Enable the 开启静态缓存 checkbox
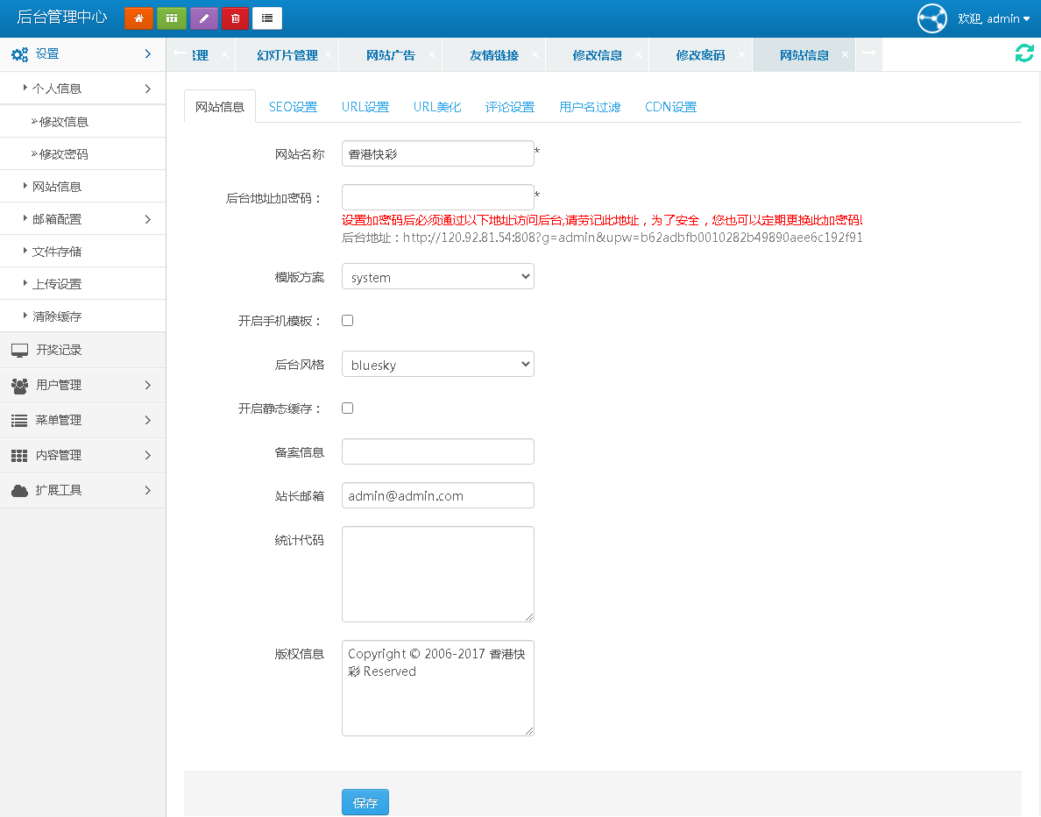1041x817 pixels. pyautogui.click(x=347, y=408)
